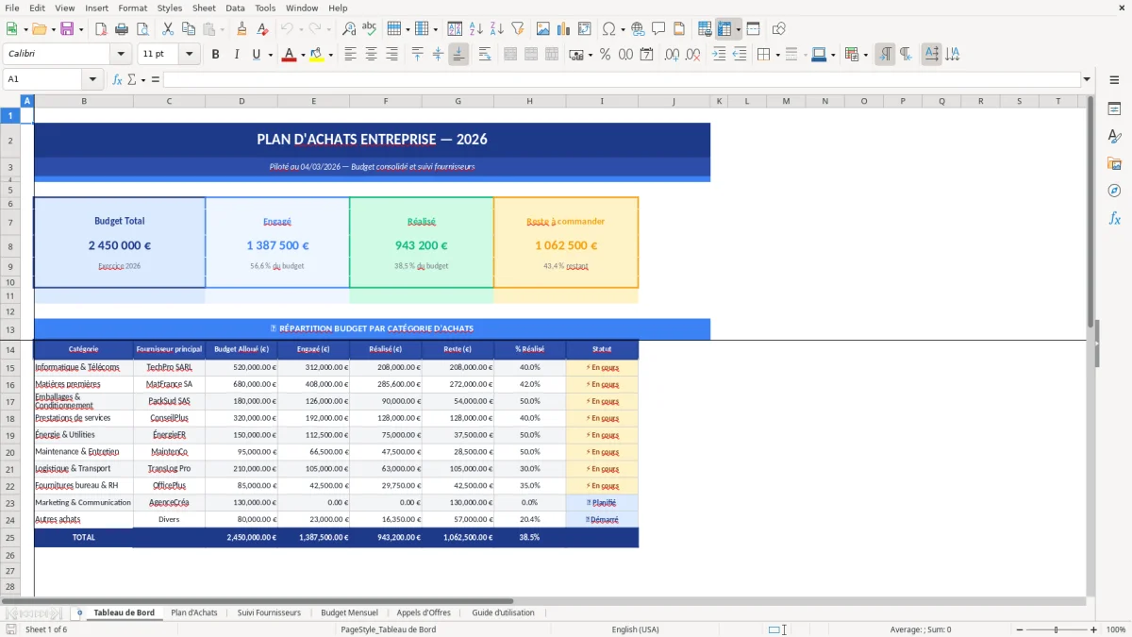
Task: Switch to the Appels d'Offres sheet tab
Action: (x=424, y=612)
